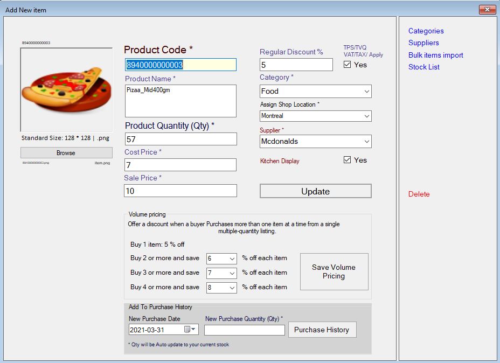Viewport: 500px width, 363px height.
Task: Click the pizza product image thumbnail
Action: tap(66, 89)
